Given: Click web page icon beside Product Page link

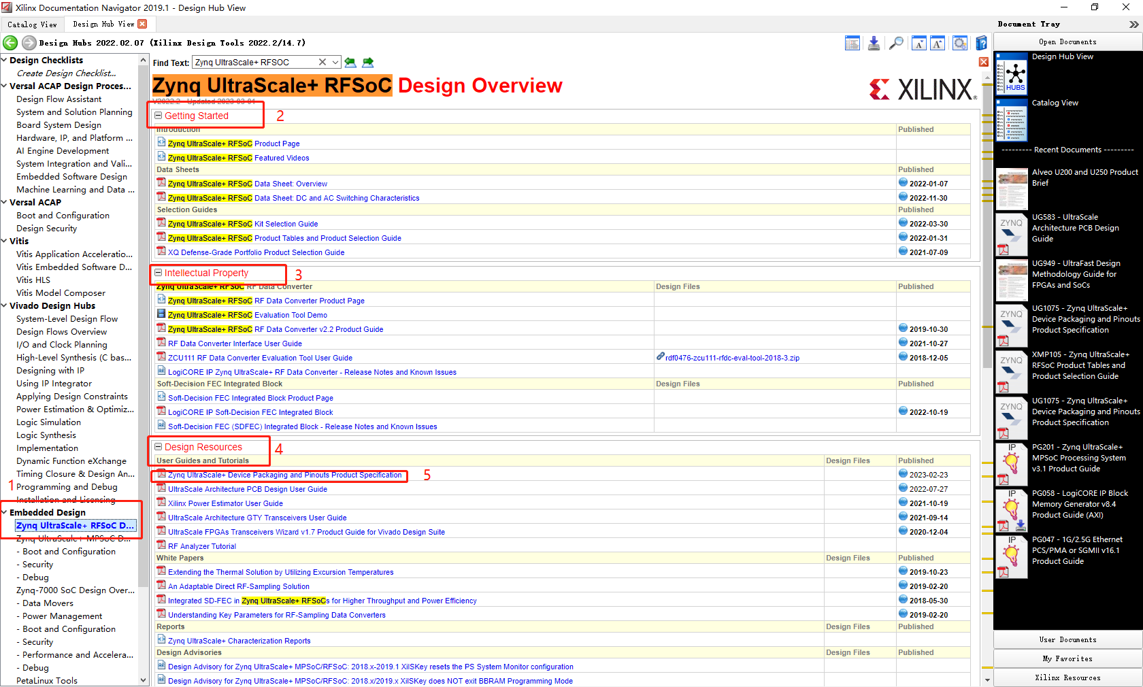Looking at the screenshot, I should (x=161, y=143).
